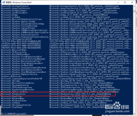Click Microsoft.Windows.Apprep.ChxApp in the left column
This screenshot has width=137, height=116.
click(x=18, y=21)
